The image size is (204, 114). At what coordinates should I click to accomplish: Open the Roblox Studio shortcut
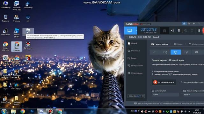(x=17, y=33)
